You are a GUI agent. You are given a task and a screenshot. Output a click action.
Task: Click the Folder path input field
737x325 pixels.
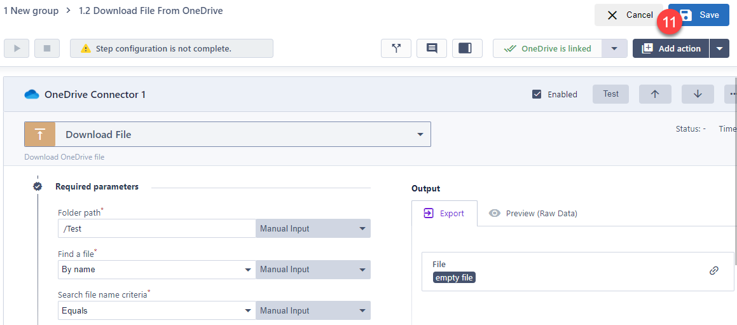coord(156,229)
